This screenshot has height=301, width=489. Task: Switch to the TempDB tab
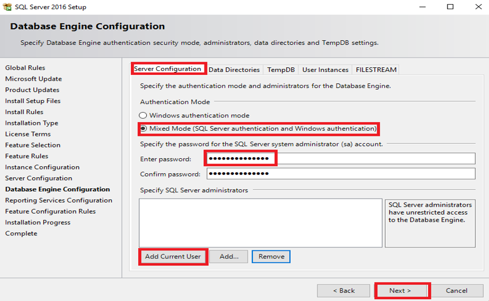point(281,70)
